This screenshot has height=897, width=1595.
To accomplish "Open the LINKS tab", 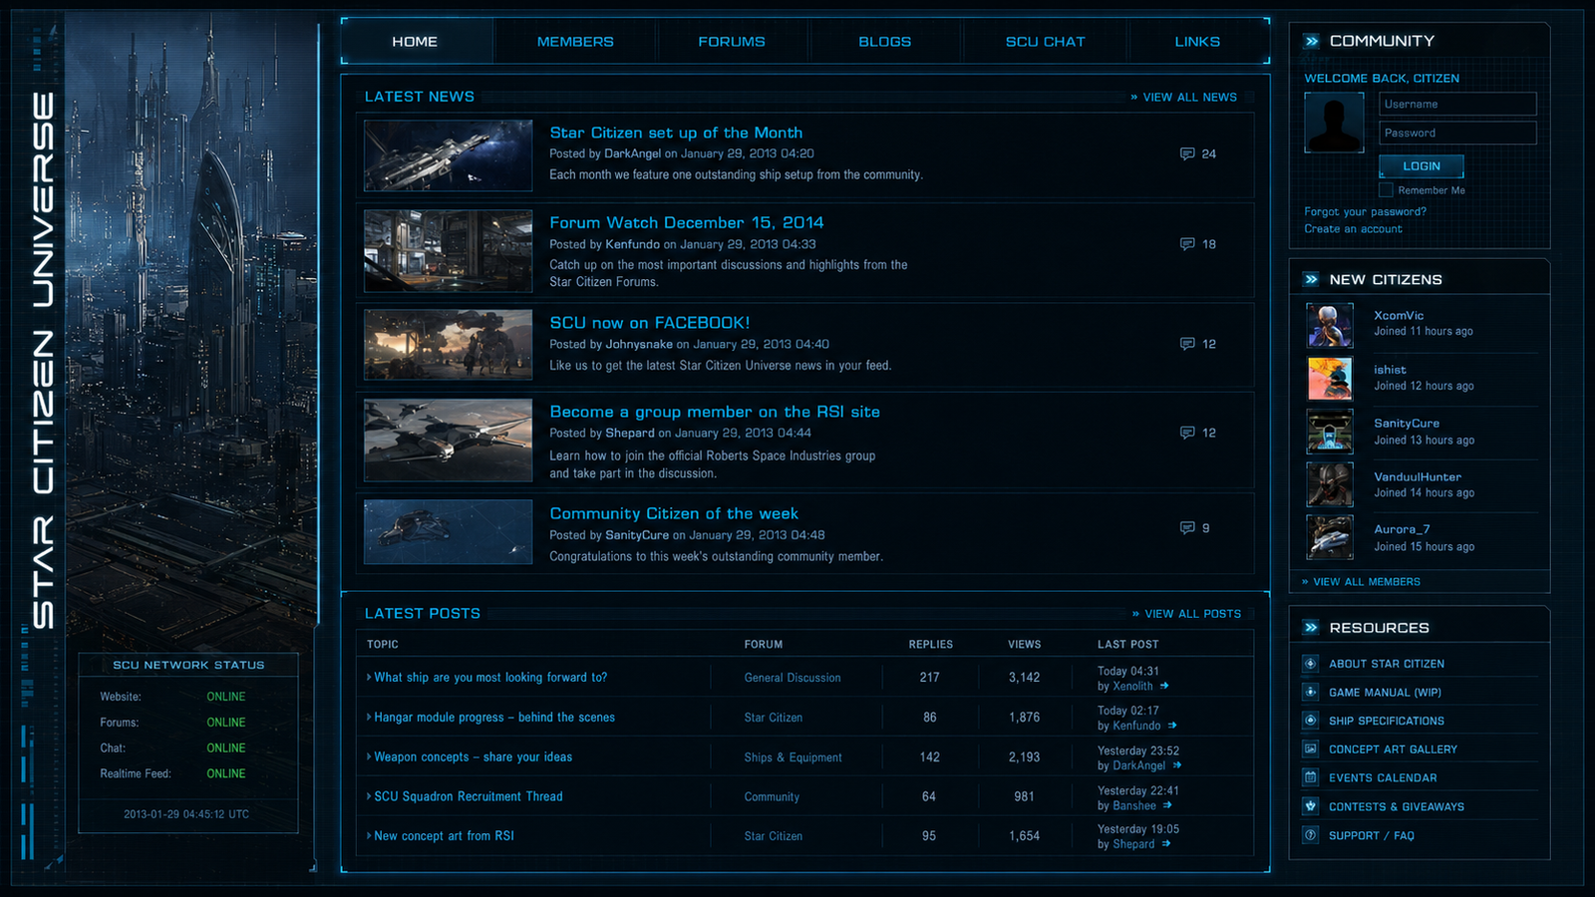I will click(1197, 41).
